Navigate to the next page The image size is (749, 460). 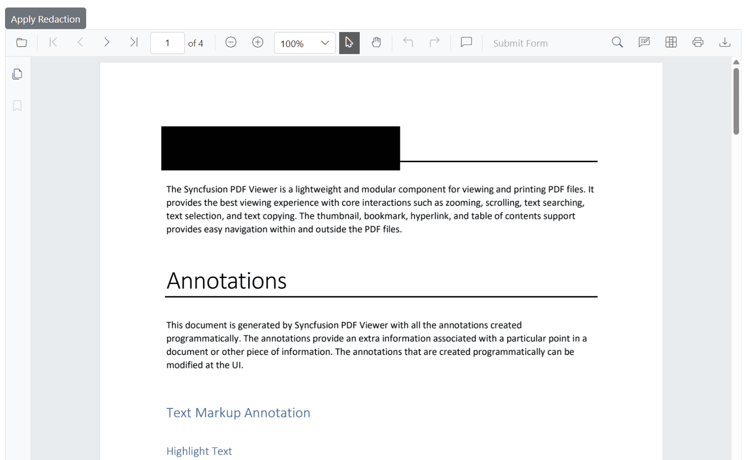point(107,43)
